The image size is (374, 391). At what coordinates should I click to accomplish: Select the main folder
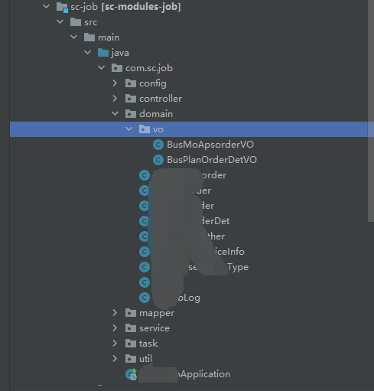109,37
